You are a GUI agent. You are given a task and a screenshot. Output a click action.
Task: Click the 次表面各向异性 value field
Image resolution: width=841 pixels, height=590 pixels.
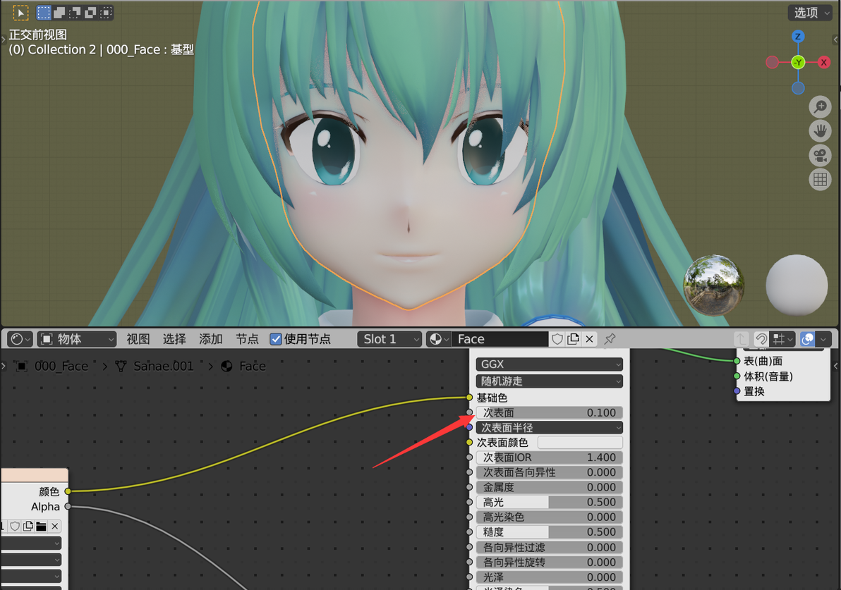click(x=549, y=473)
